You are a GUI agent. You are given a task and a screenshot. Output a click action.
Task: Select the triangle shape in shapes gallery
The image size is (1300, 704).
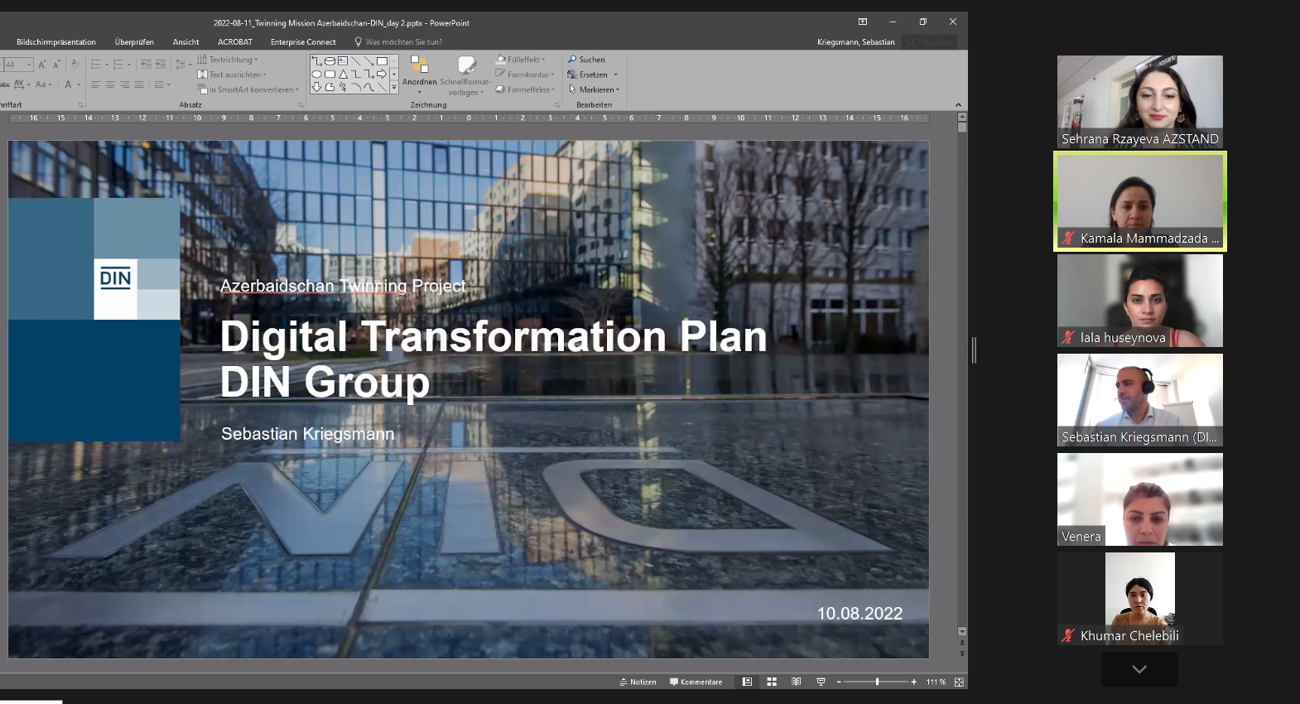pyautogui.click(x=343, y=75)
